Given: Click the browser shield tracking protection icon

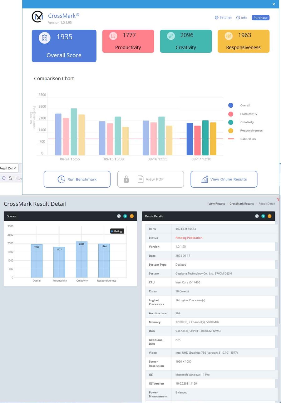Looking at the screenshot, I should tap(4, 178).
